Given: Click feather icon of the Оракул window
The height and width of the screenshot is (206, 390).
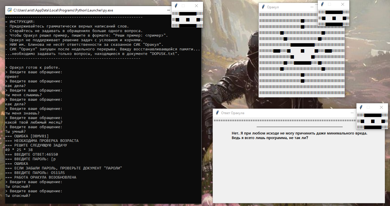Looking at the screenshot, I should [x=263, y=7].
